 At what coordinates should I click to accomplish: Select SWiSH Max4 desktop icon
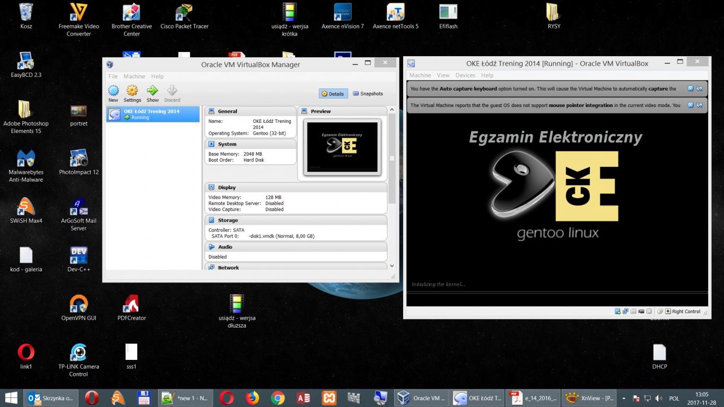[x=26, y=210]
